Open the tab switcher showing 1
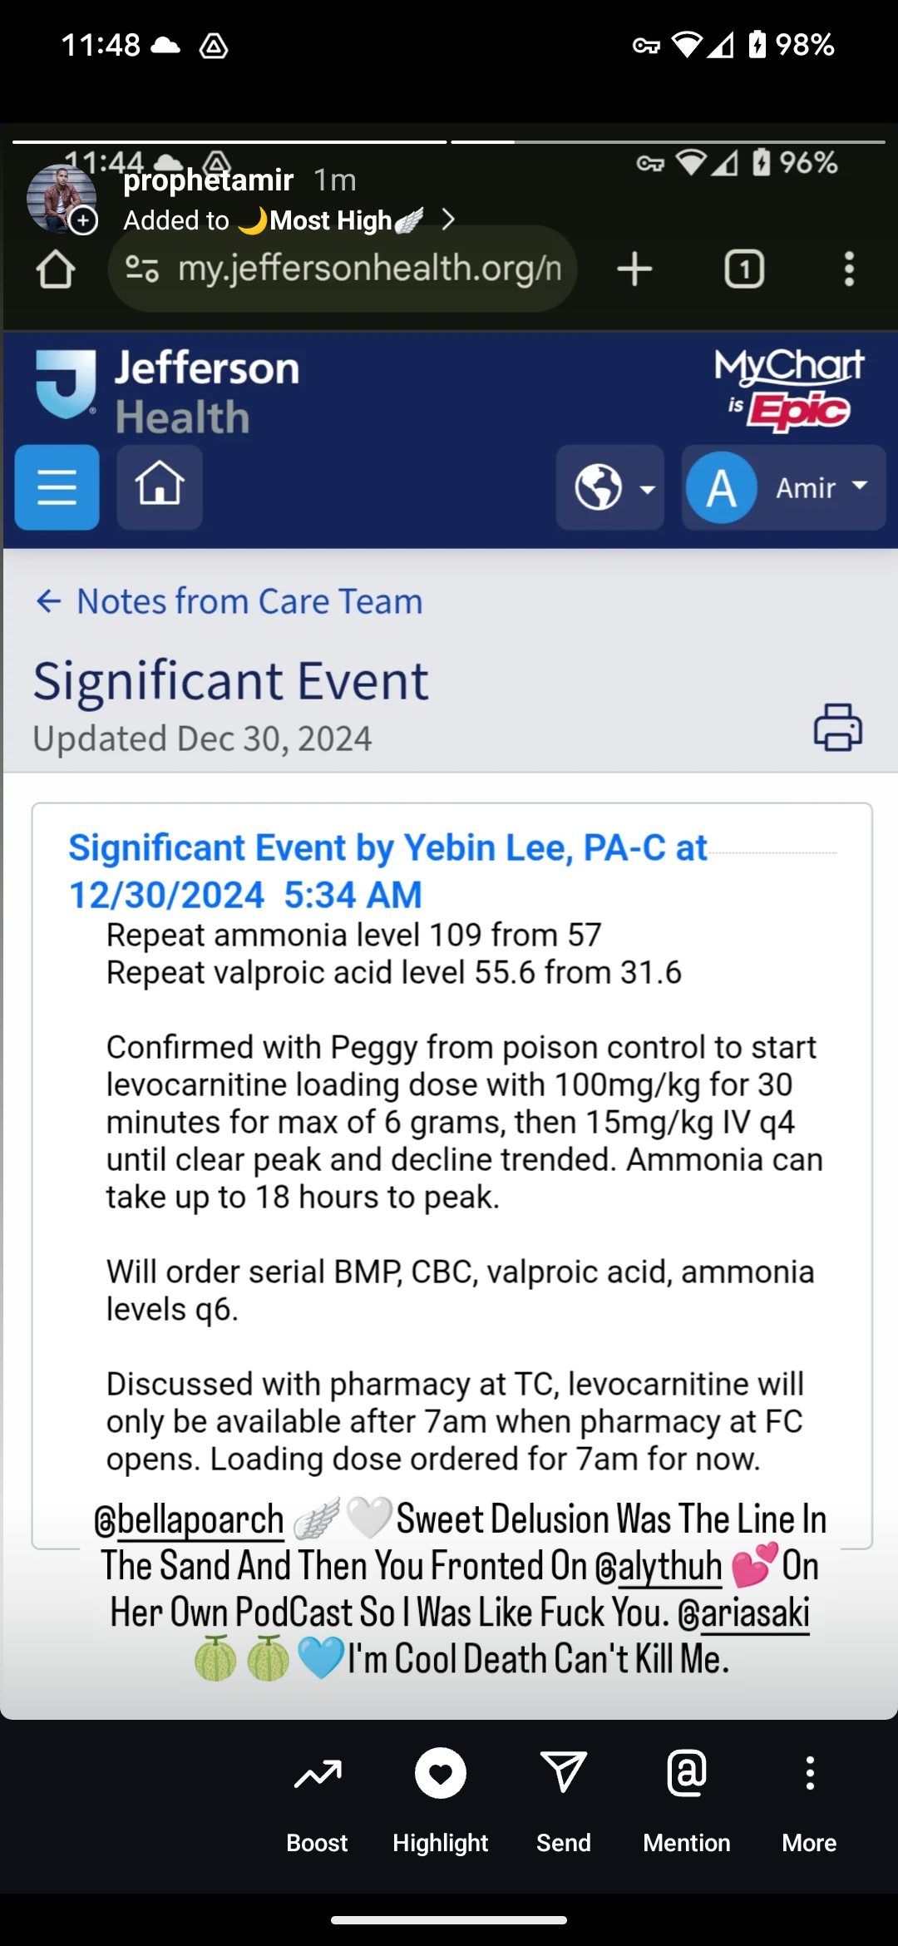The height and width of the screenshot is (1946, 898). (x=744, y=269)
